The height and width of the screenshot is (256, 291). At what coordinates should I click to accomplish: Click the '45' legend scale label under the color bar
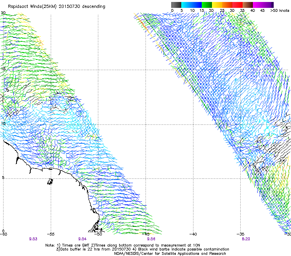pyautogui.click(x=262, y=10)
